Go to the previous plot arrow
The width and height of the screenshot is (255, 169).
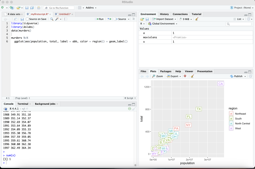click(142, 76)
